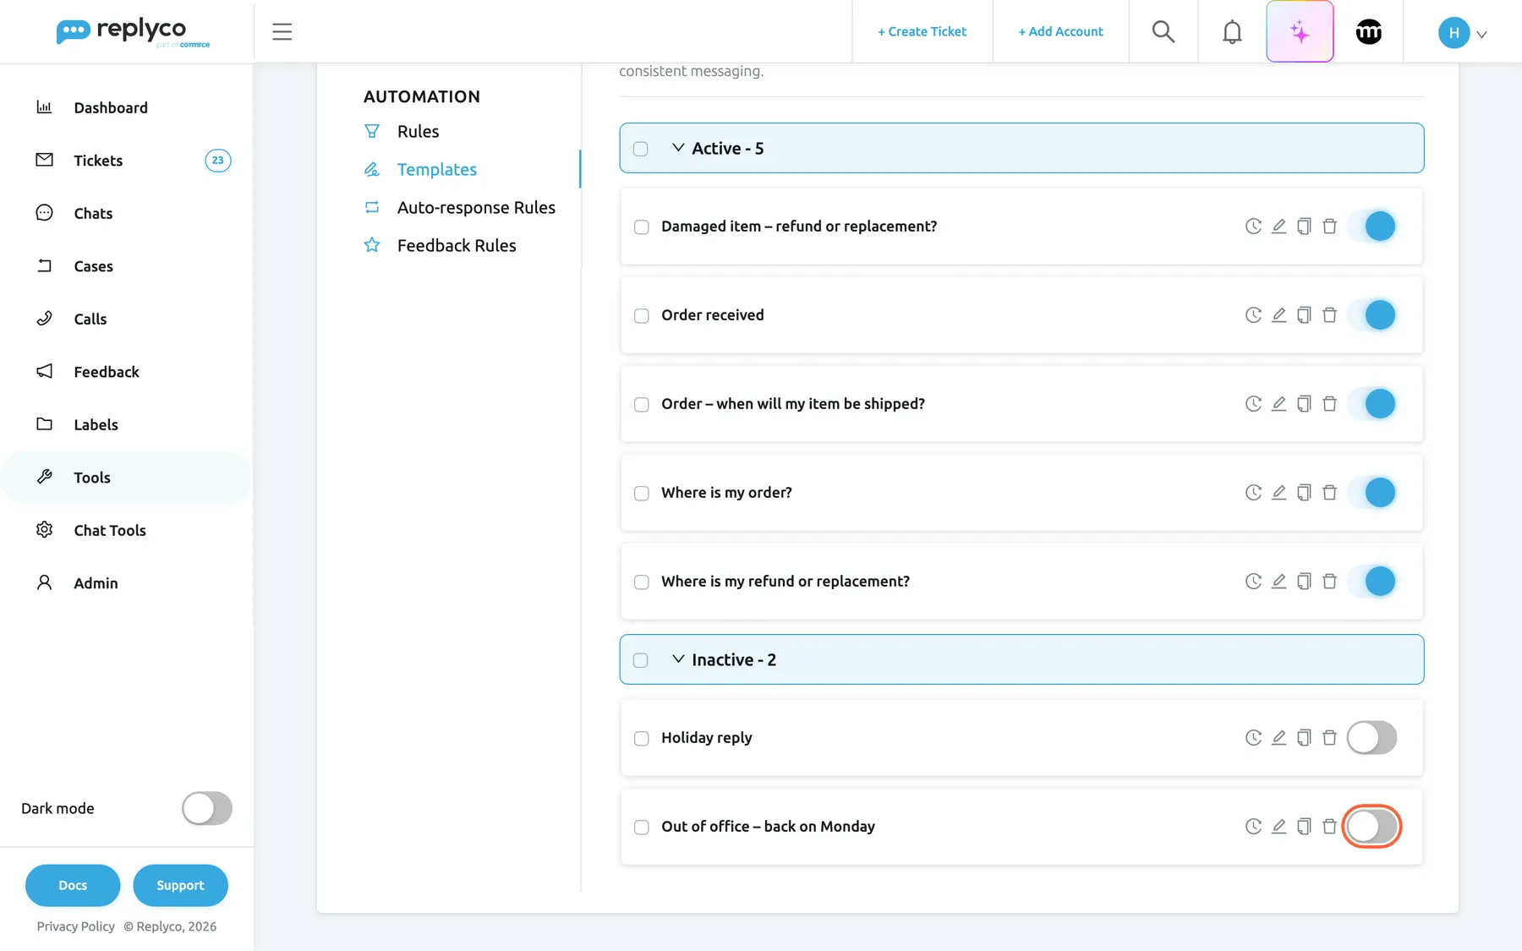Open history clock for 'Holiday reply'

[x=1253, y=737]
